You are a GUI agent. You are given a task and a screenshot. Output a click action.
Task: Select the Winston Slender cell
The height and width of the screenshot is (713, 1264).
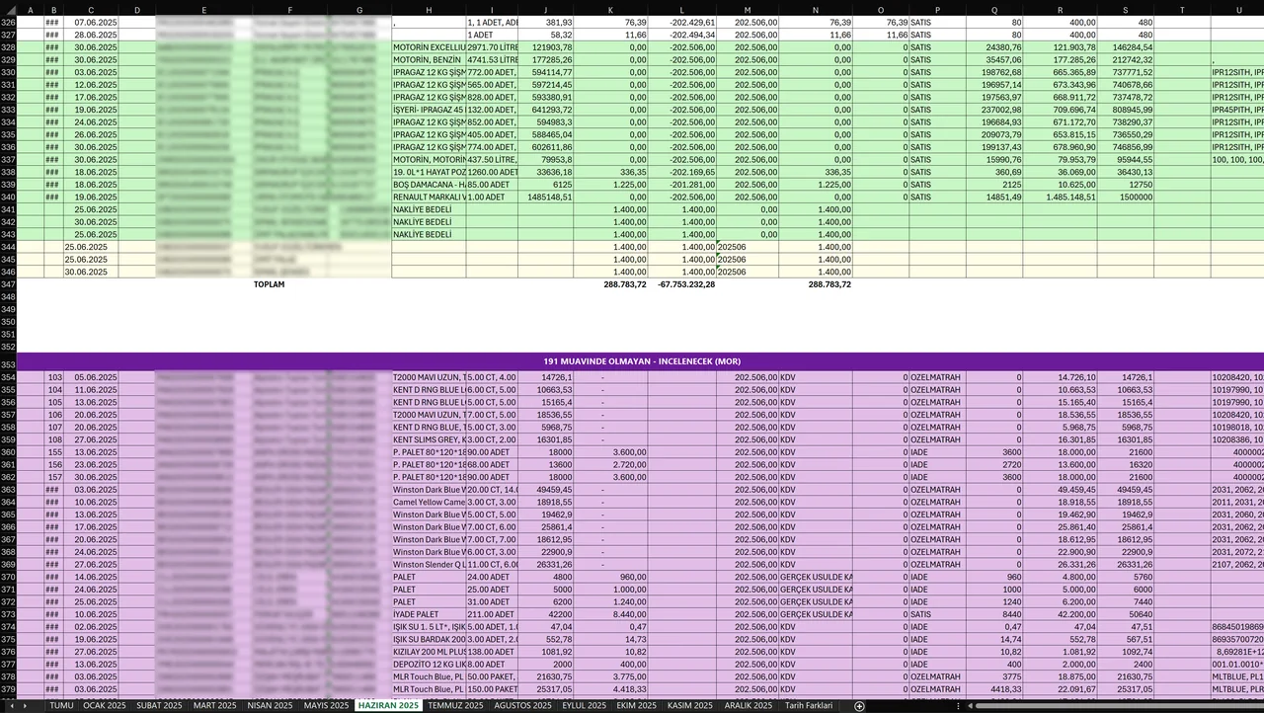pos(429,565)
